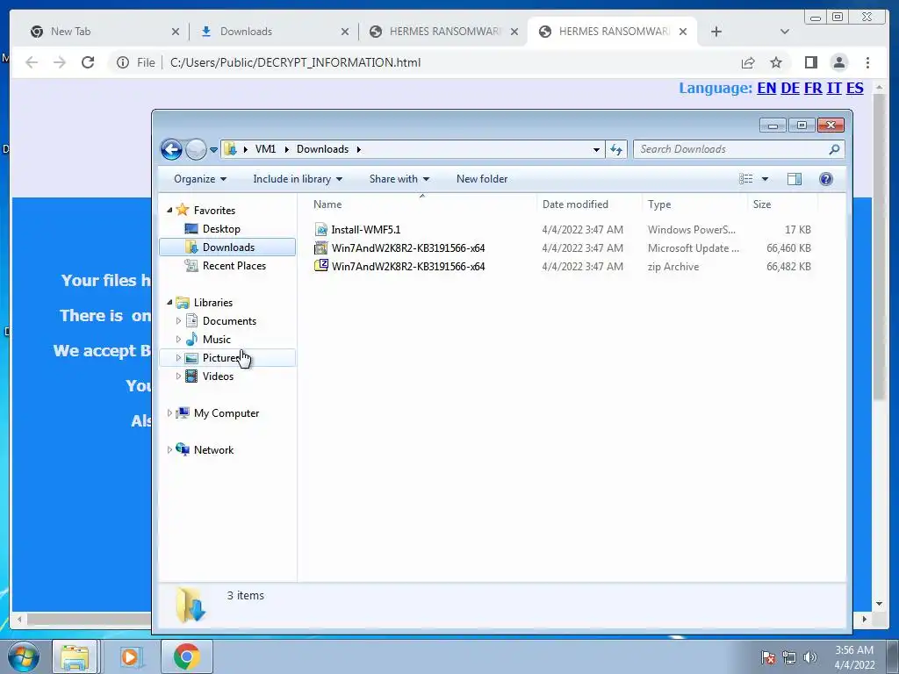Open the recent locations dropdown arrow
This screenshot has width=899, height=674.
[213, 149]
